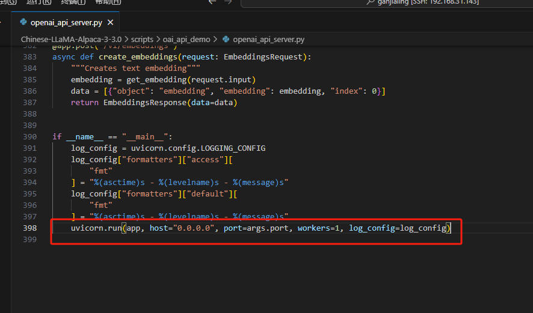Click args.port in the uvicorn.run call
Screen dimensions: 533x313
pos(268,228)
